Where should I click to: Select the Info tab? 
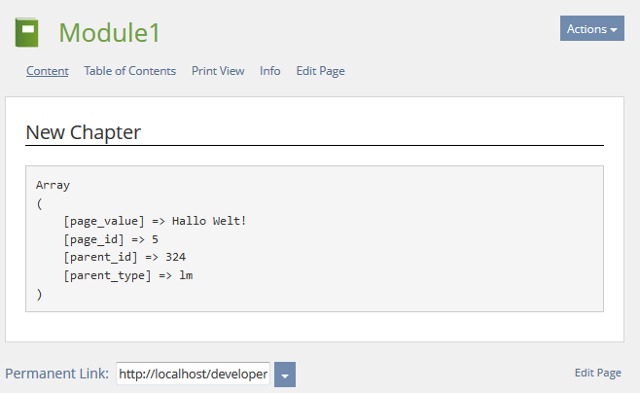[270, 71]
